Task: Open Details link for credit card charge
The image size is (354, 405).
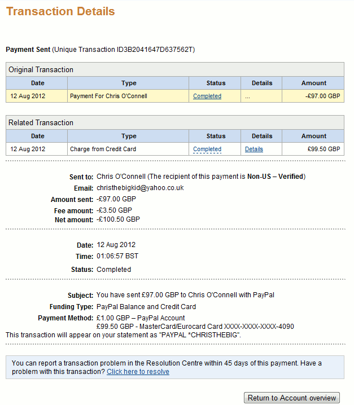Action: pos(254,149)
